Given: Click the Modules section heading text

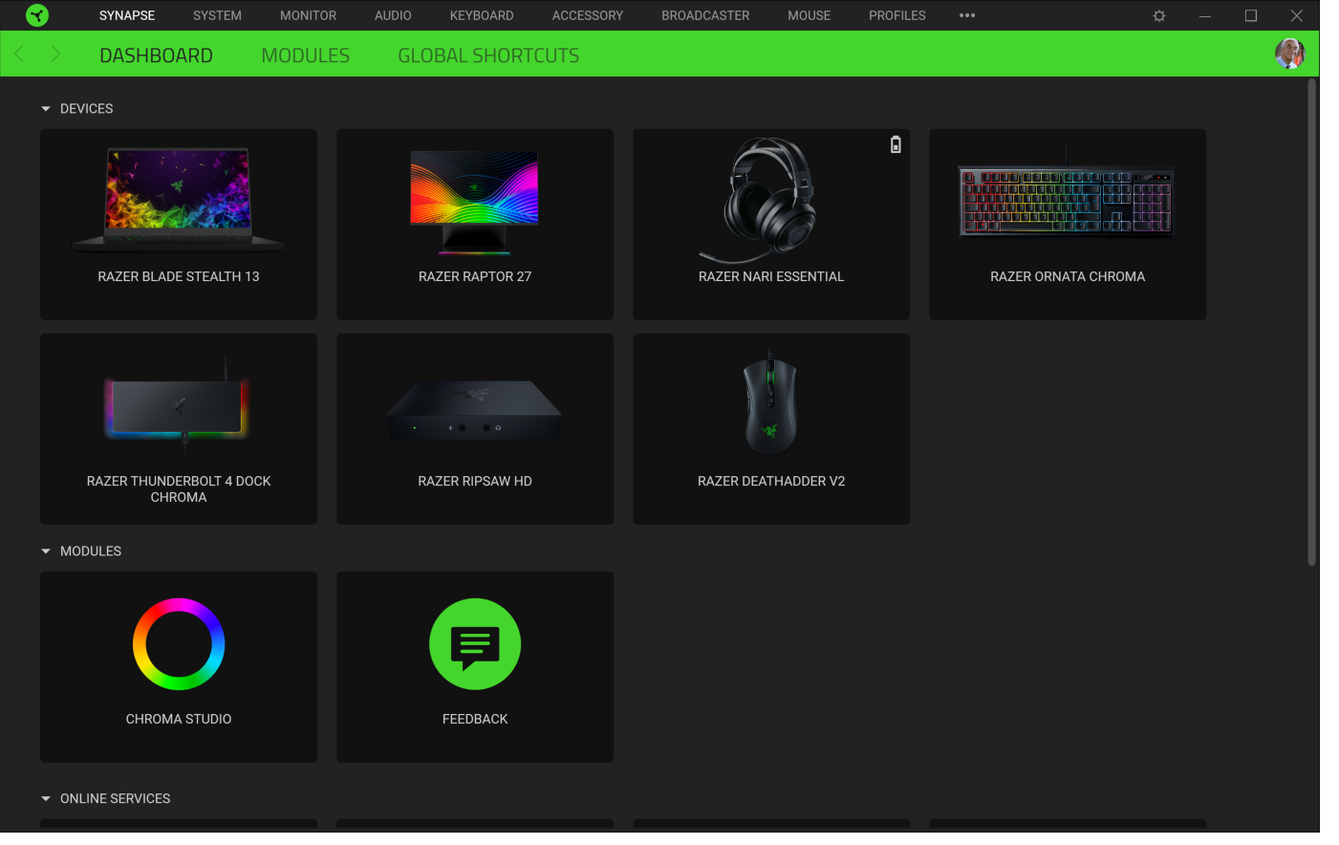Looking at the screenshot, I should (91, 552).
